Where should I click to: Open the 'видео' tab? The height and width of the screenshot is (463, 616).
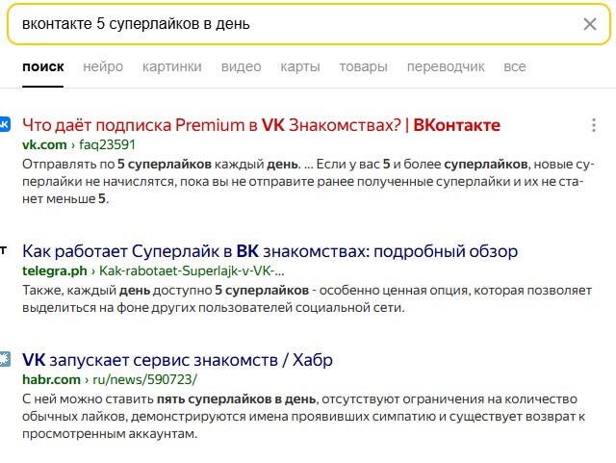point(241,66)
